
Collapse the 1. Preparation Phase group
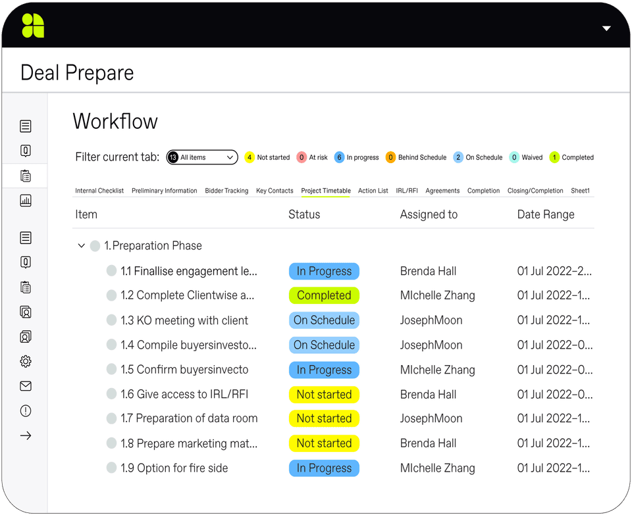pos(82,246)
